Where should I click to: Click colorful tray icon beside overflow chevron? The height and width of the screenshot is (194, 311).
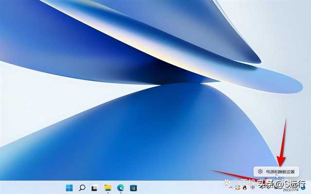coord(238,187)
